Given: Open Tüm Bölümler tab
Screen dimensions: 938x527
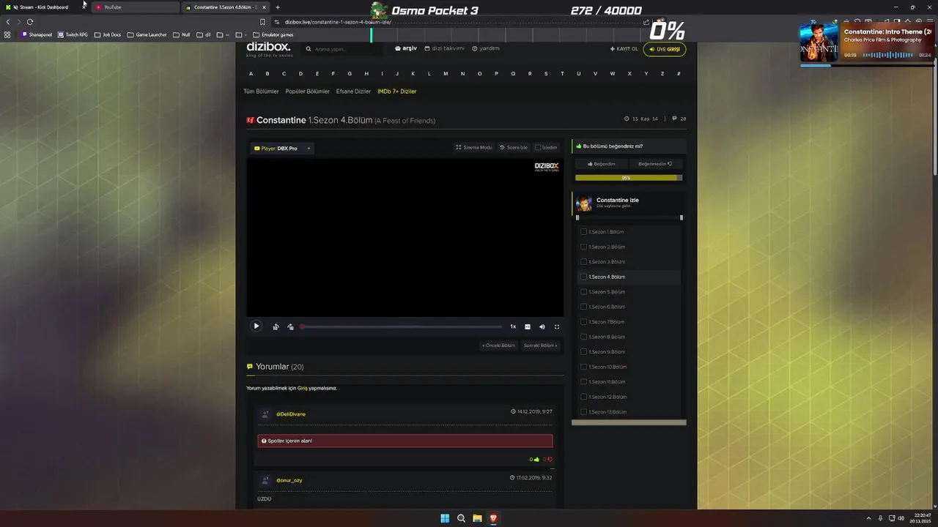Looking at the screenshot, I should pos(261,91).
